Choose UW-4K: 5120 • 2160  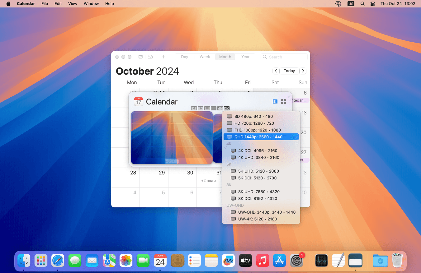coord(261,219)
